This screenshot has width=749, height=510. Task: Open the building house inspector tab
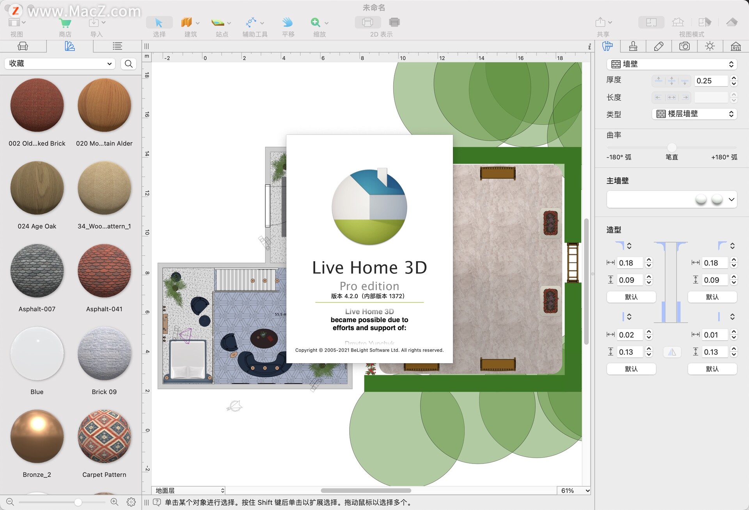tap(736, 46)
